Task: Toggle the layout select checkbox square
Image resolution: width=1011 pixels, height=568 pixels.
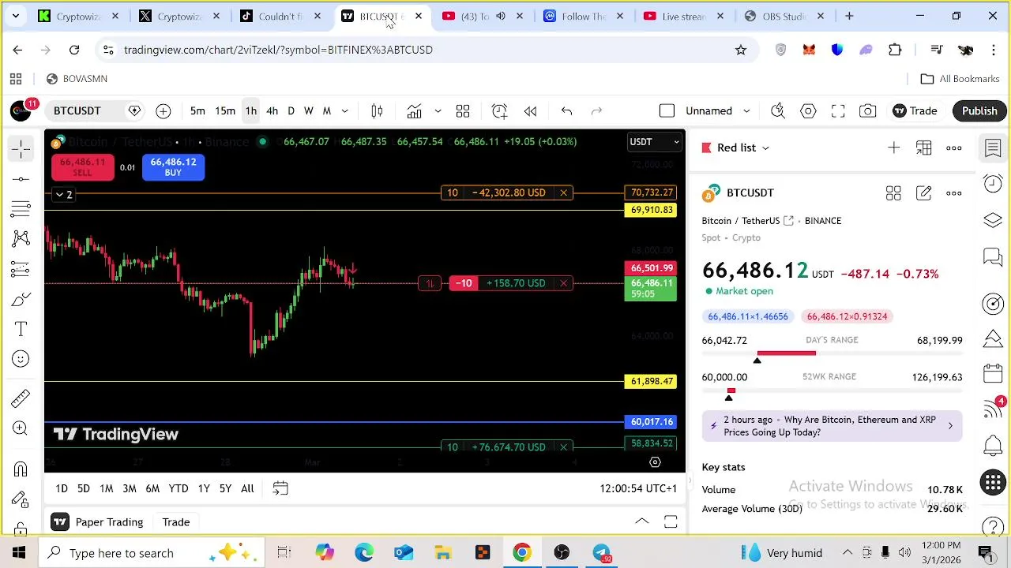Action: click(x=667, y=111)
